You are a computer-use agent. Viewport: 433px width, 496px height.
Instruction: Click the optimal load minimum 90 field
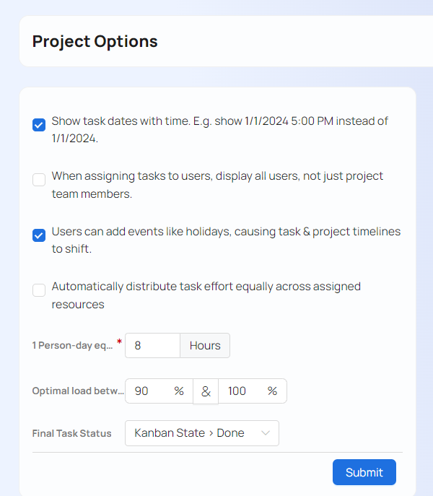click(150, 391)
